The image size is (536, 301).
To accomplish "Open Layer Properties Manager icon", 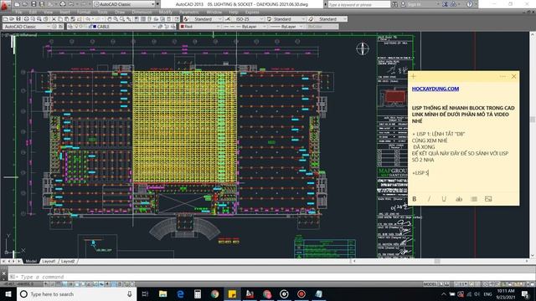I will click(70, 26).
